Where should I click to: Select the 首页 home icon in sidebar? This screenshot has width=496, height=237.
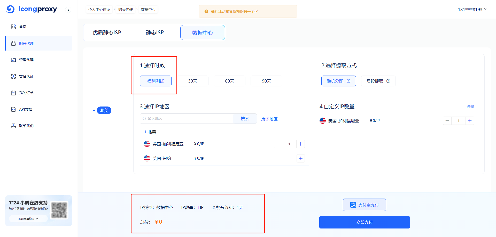pos(13,27)
